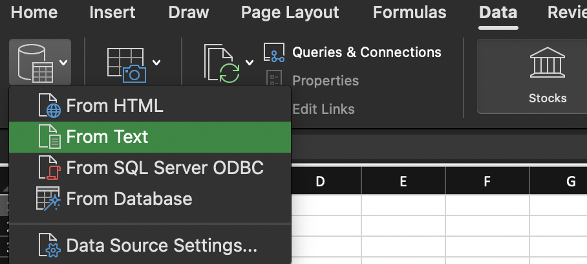587x264 pixels.
Task: Switch to the Insert tab
Action: click(x=113, y=13)
